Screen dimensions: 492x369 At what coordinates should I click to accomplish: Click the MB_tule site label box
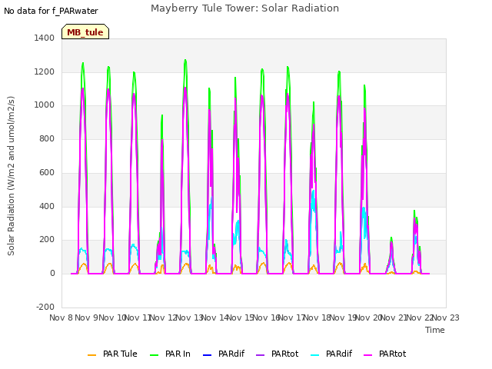[85, 32]
